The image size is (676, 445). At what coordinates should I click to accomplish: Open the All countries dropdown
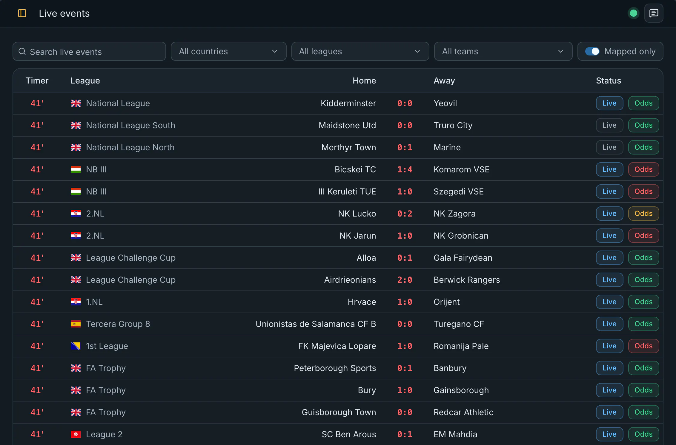pyautogui.click(x=228, y=51)
